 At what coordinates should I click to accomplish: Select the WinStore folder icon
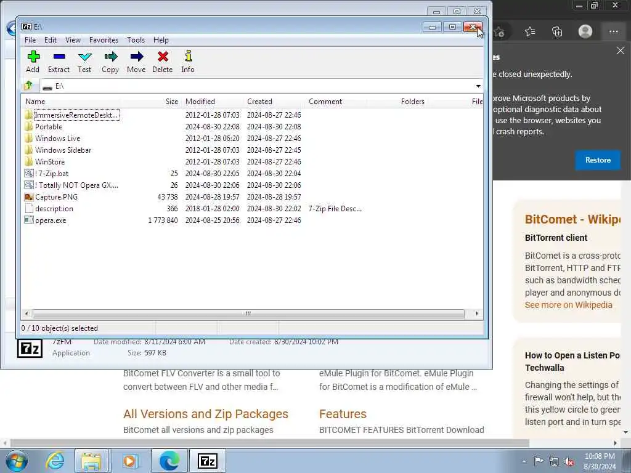click(x=28, y=162)
